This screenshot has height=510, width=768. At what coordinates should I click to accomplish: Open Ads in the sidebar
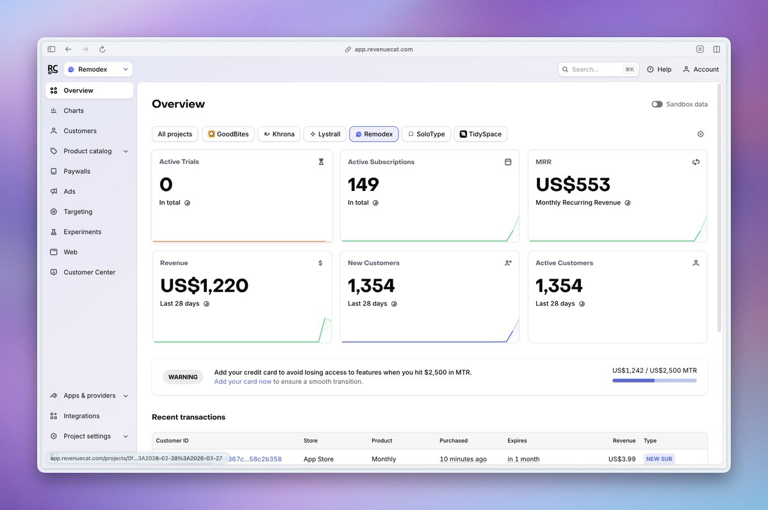point(89,192)
